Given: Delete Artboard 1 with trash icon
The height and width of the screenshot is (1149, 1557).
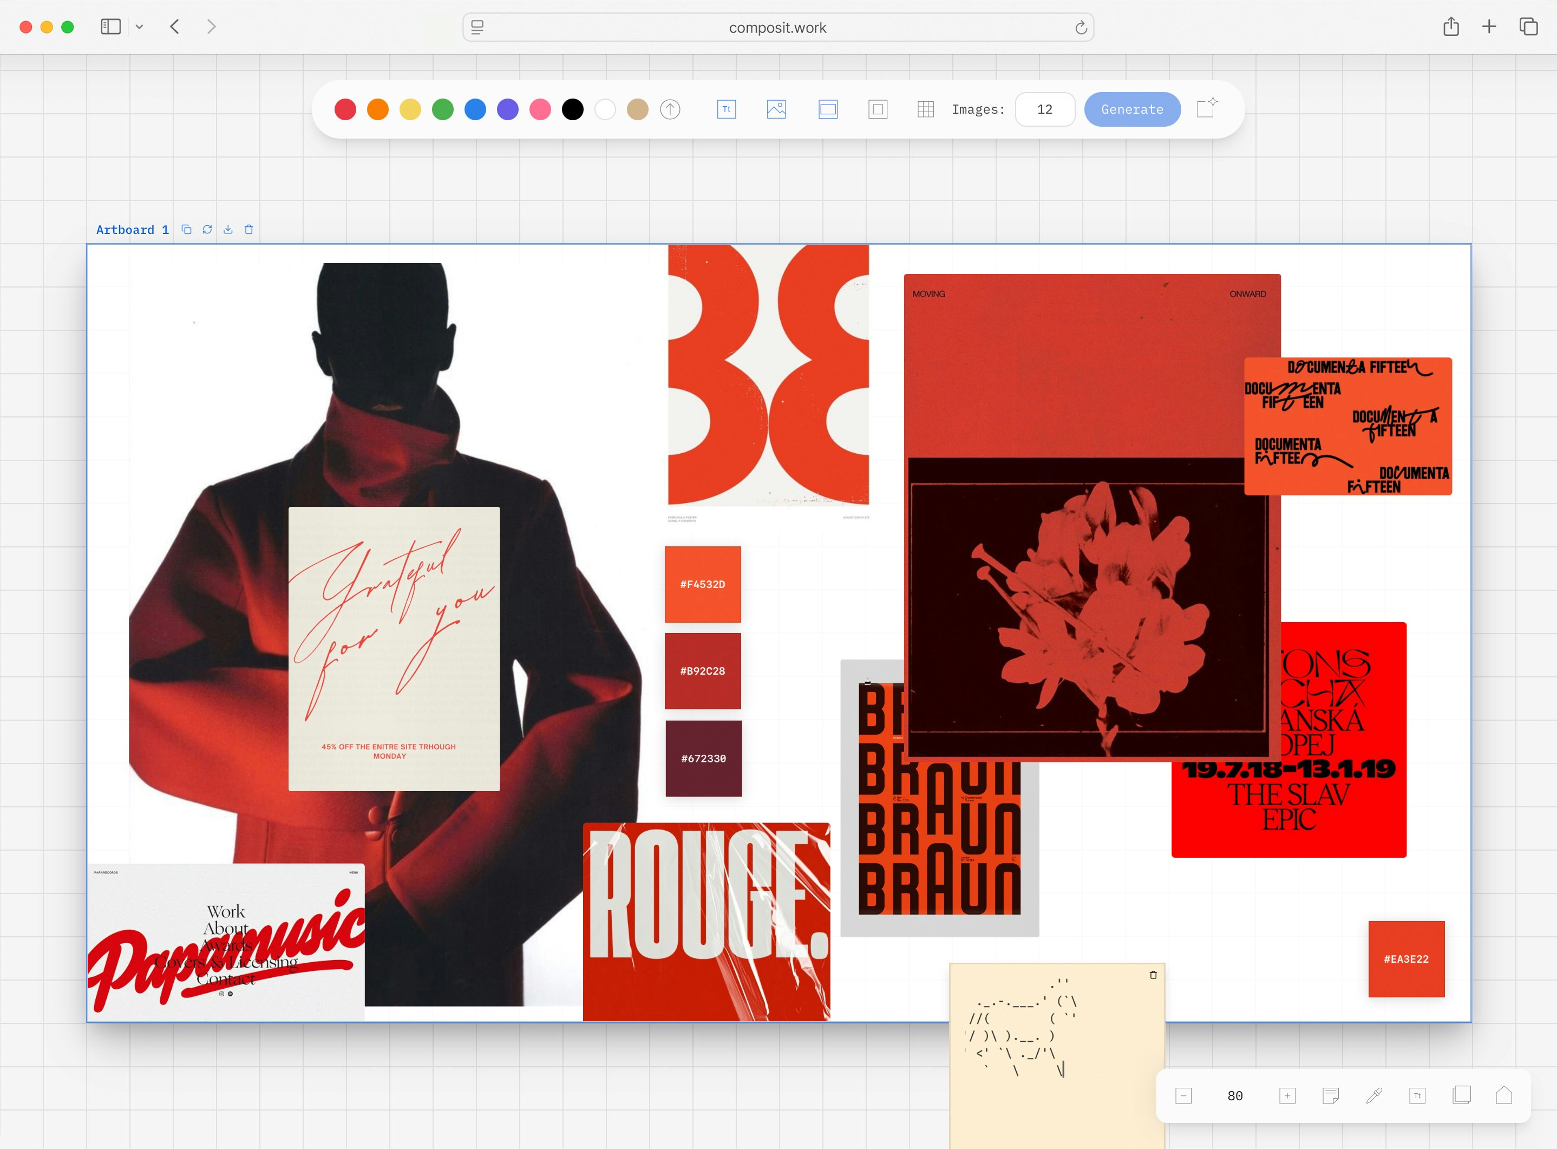Looking at the screenshot, I should point(249,230).
